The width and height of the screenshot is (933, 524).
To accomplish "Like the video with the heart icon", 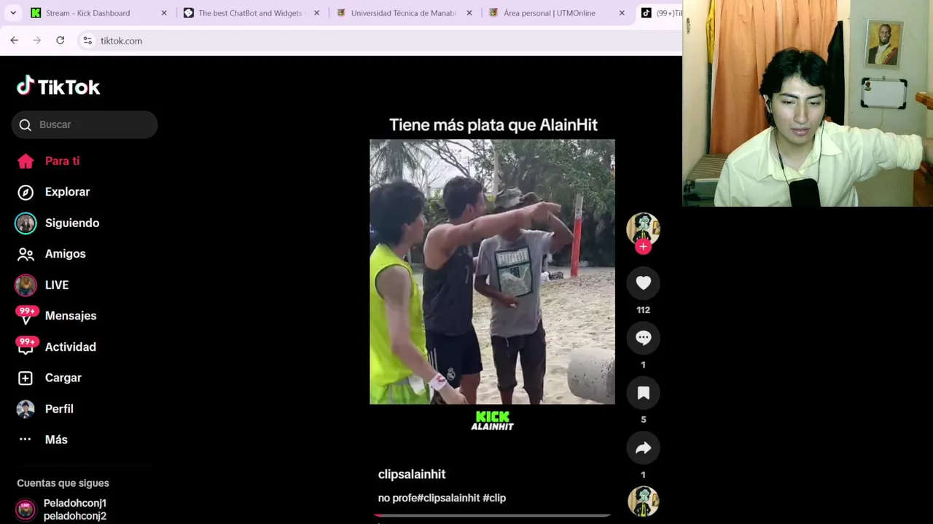I will (643, 283).
